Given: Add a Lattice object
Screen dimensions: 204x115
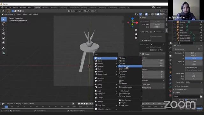Looking at the screenshot, I should (x=106, y=81).
